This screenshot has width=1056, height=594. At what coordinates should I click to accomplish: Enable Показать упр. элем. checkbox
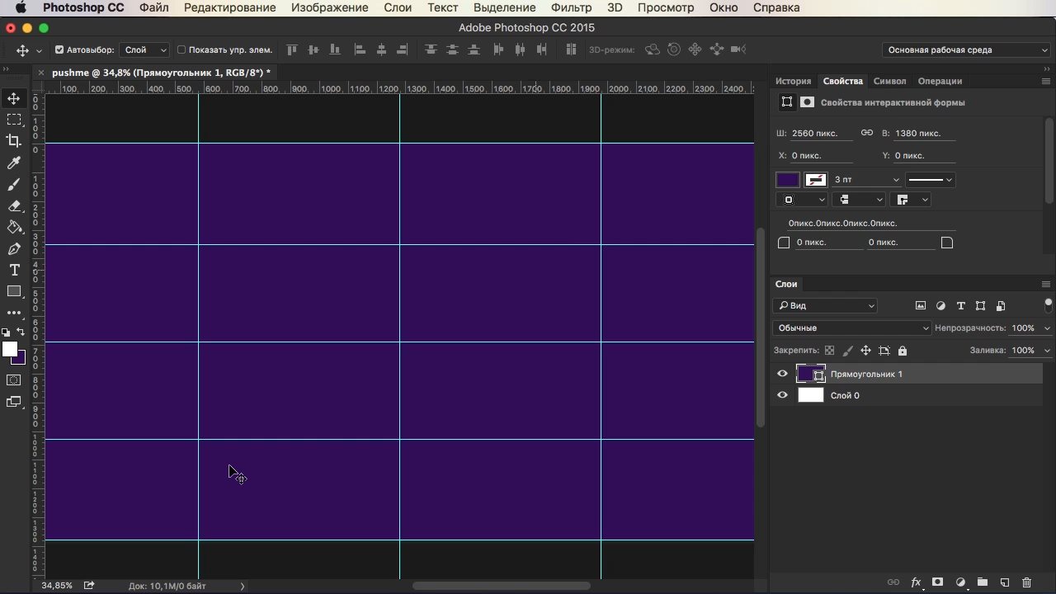pyautogui.click(x=181, y=49)
